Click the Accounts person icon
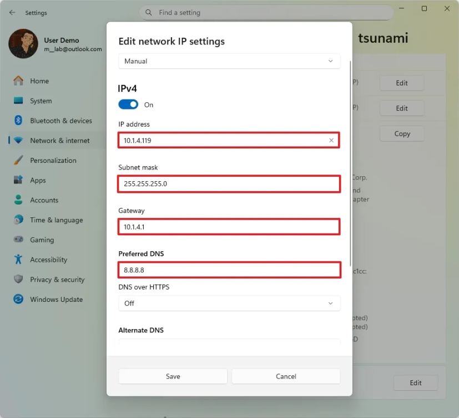This screenshot has width=459, height=418. tap(18, 200)
